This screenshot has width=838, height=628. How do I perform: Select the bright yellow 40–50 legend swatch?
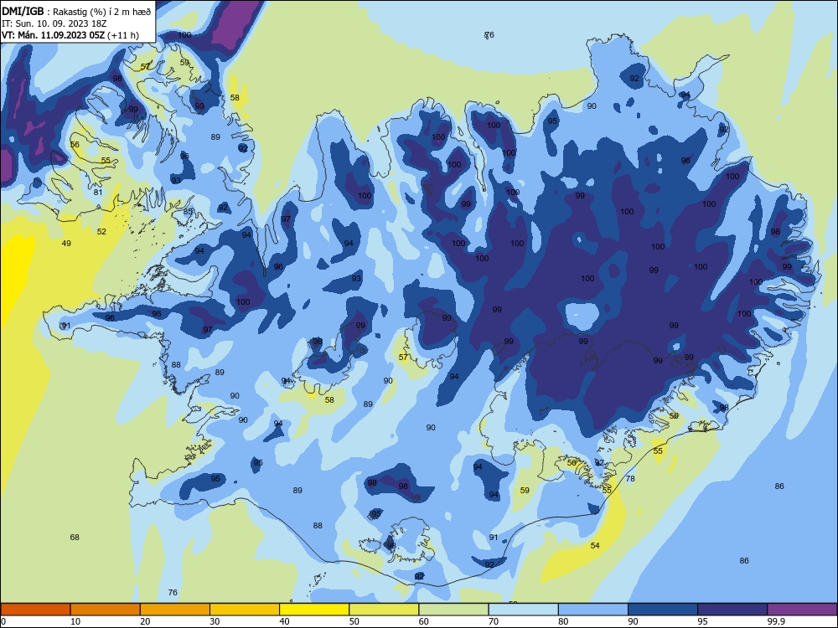(314, 610)
